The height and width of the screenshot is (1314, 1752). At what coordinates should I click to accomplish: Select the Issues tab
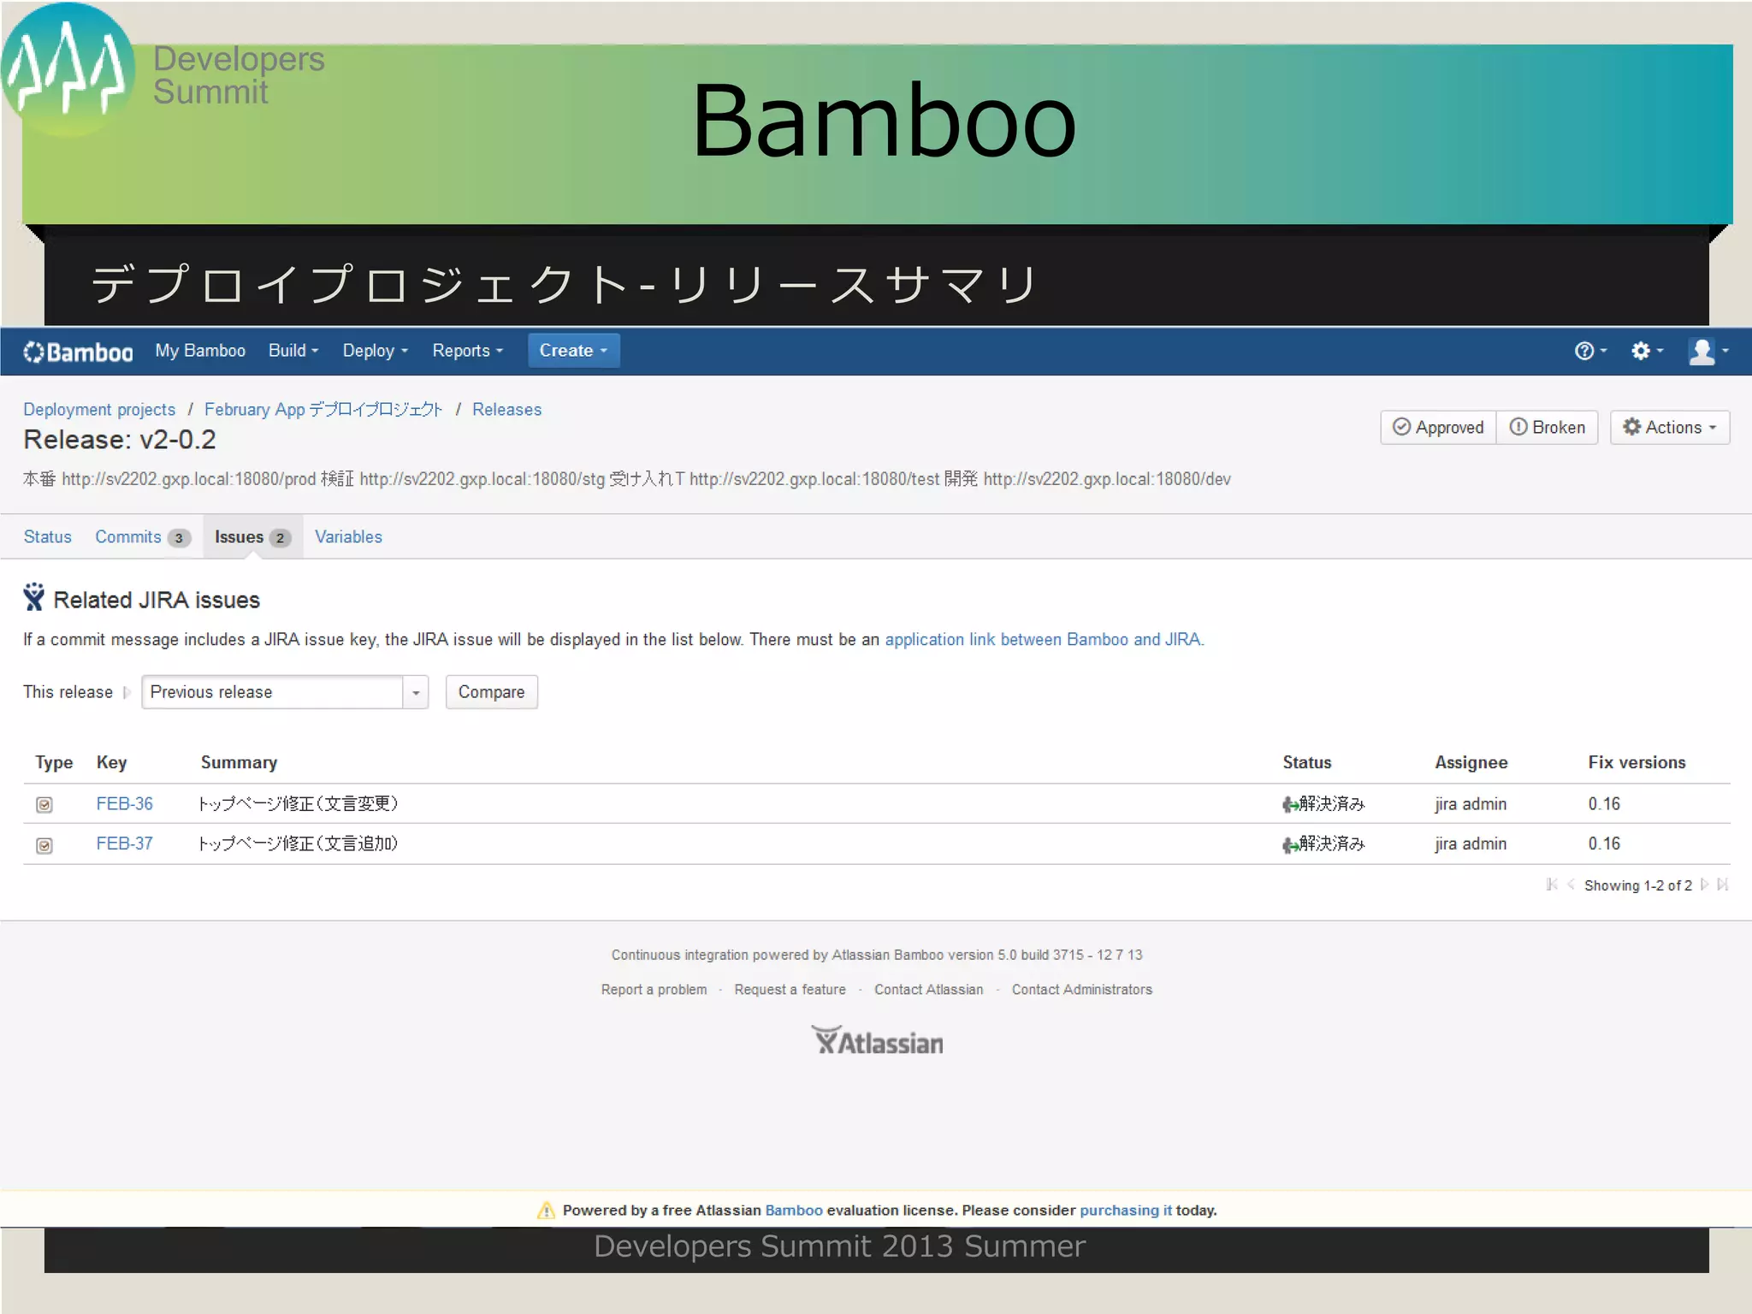[252, 536]
